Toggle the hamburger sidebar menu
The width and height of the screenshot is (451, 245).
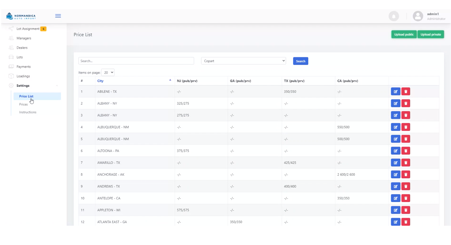(58, 16)
